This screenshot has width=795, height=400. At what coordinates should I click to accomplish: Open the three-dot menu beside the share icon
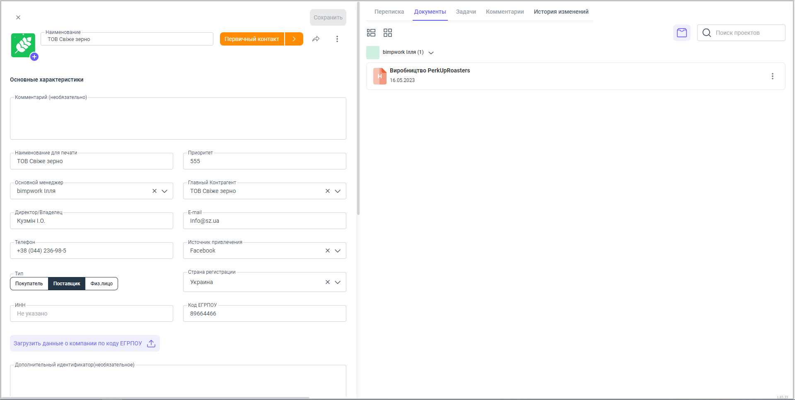pos(337,39)
